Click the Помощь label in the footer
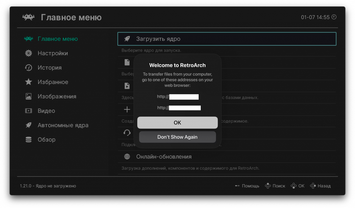The image size is (355, 208). [x=250, y=186]
